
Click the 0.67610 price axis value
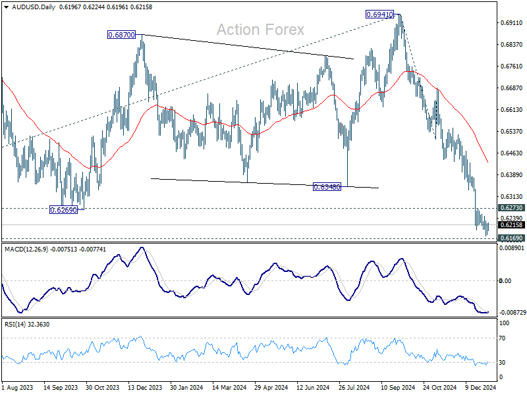point(512,66)
